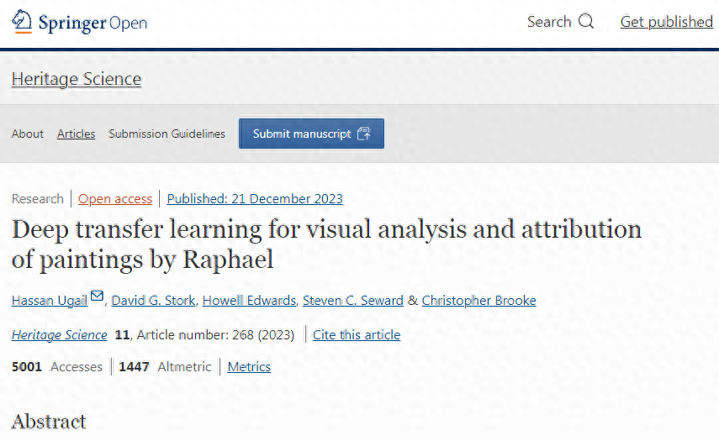Click the Springer Open horse logo icon
Viewport: 719px width, 441px height.
click(22, 22)
